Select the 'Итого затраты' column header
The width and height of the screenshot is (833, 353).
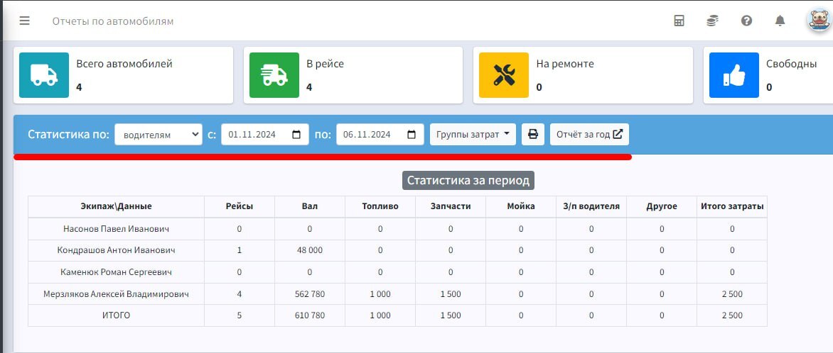(x=732, y=206)
